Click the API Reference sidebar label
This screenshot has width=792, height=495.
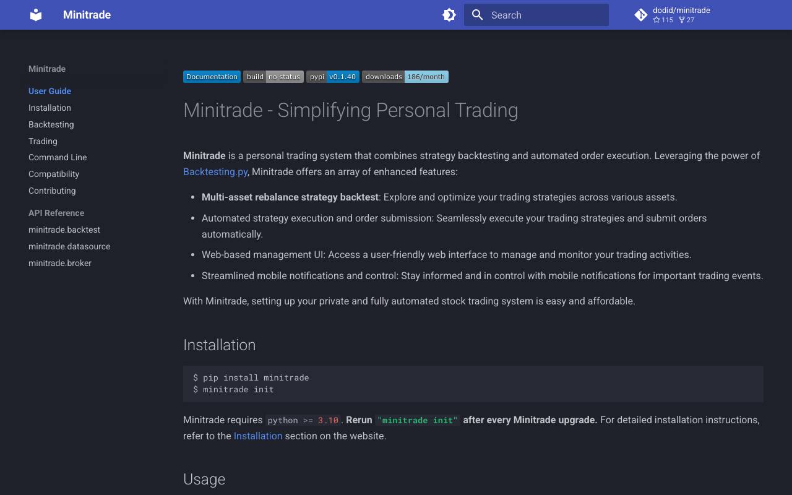[56, 213]
